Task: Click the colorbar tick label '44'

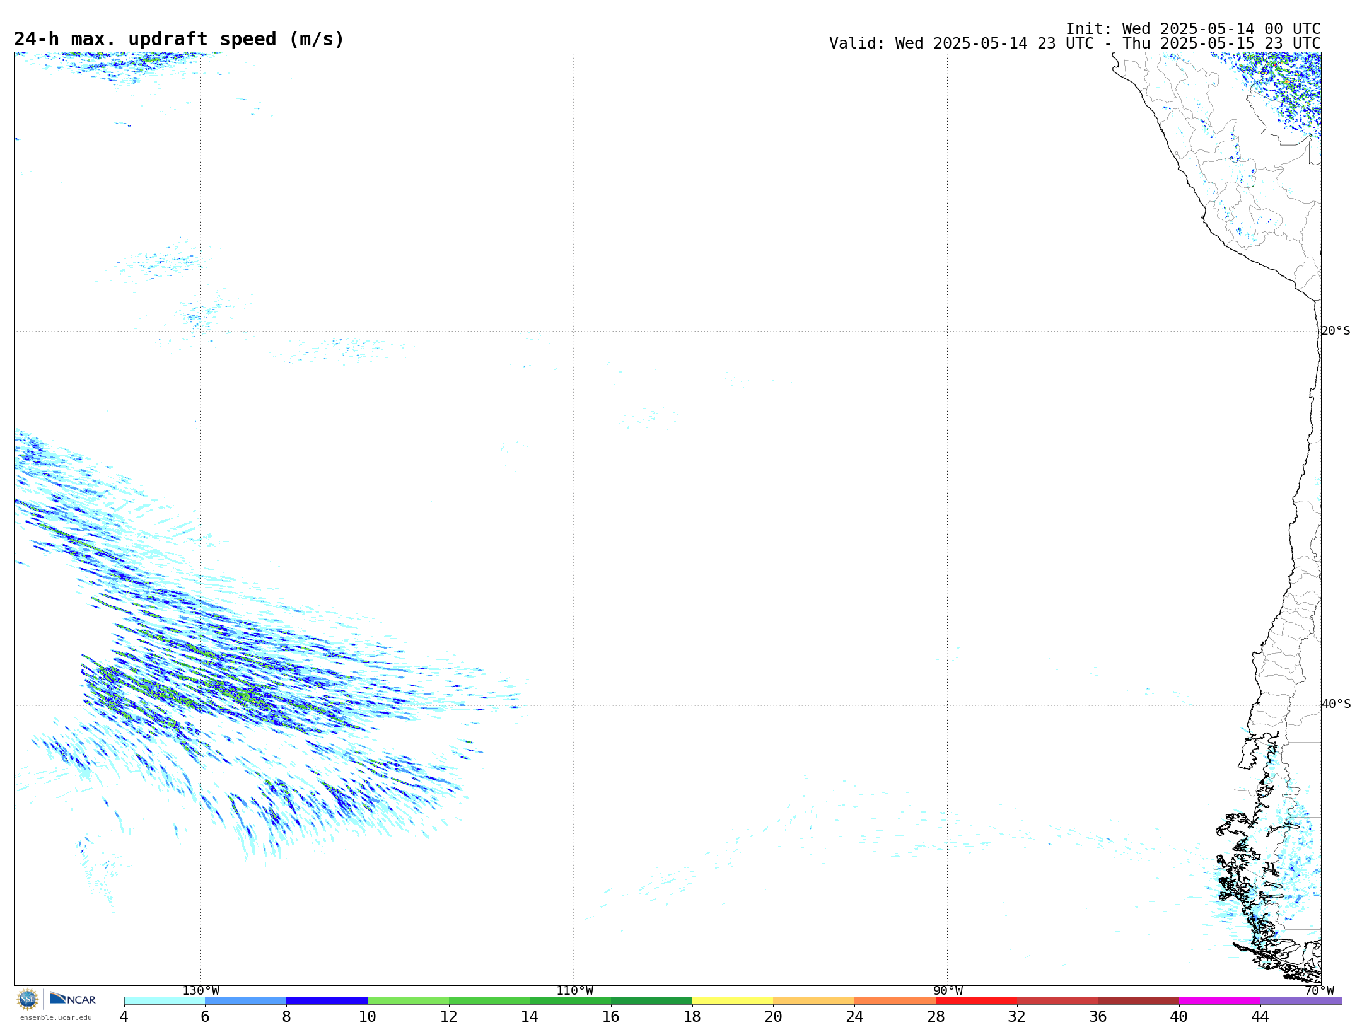Action: [x=1260, y=1016]
